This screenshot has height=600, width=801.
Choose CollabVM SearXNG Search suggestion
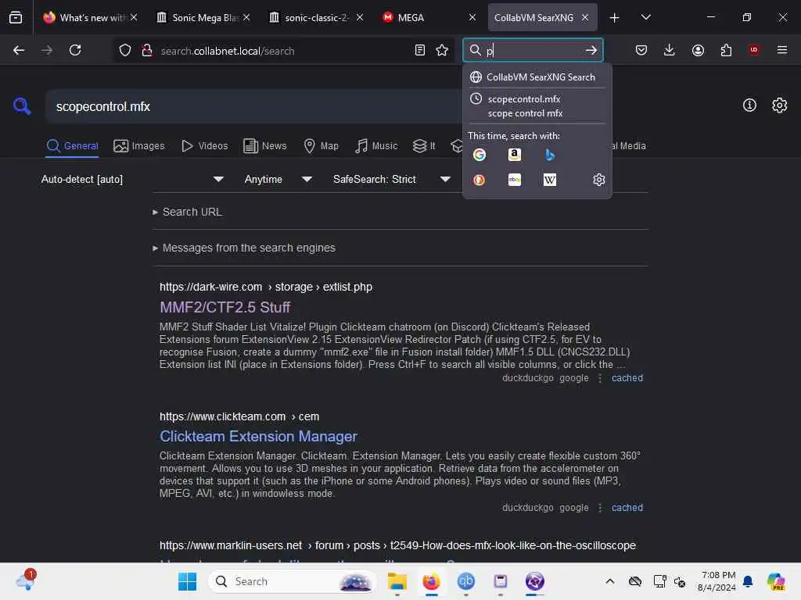point(537,77)
